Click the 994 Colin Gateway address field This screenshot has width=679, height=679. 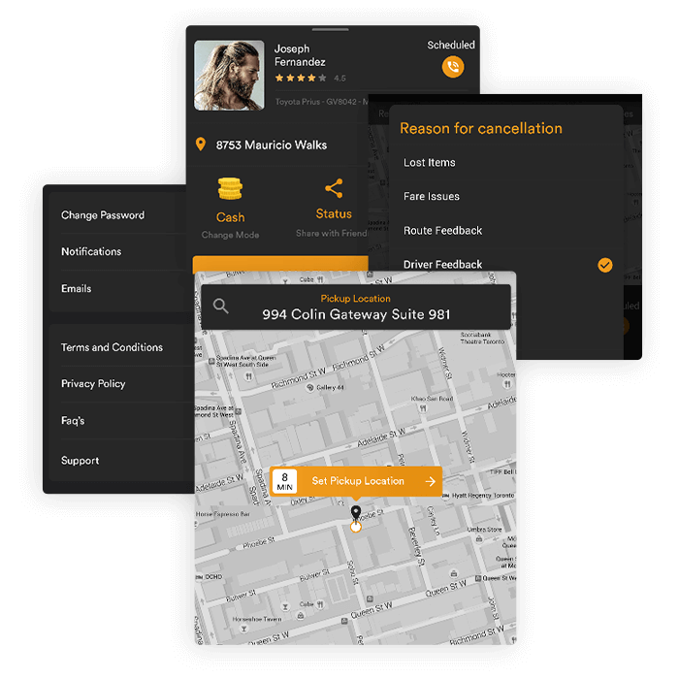(356, 314)
